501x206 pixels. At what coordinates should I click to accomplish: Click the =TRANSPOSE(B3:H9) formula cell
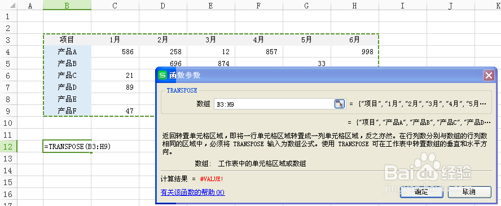pos(67,147)
